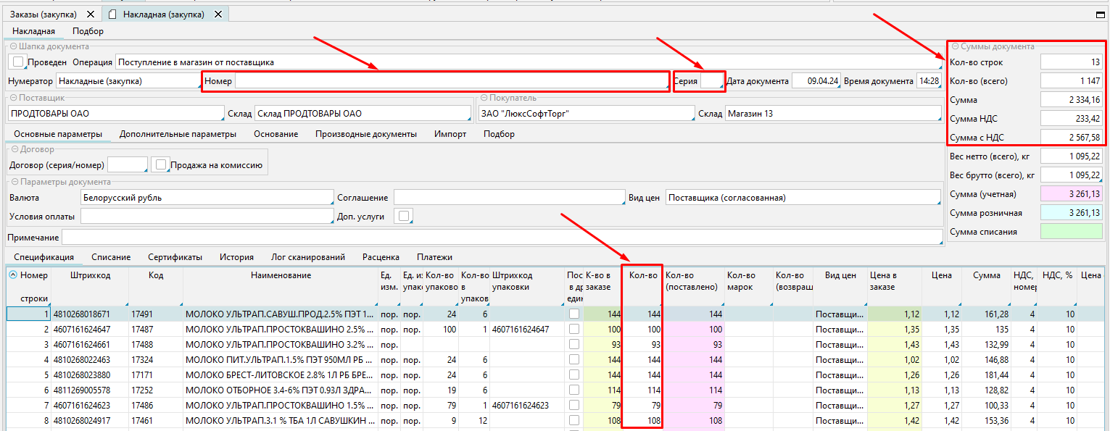Collapse the Поставщик group
The width and height of the screenshot is (1110, 431).
tap(14, 98)
